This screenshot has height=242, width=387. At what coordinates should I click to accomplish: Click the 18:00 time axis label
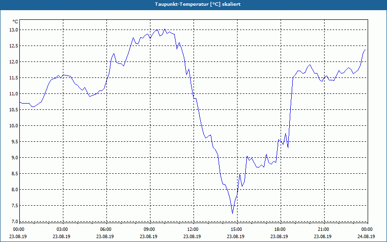pyautogui.click(x=281, y=229)
